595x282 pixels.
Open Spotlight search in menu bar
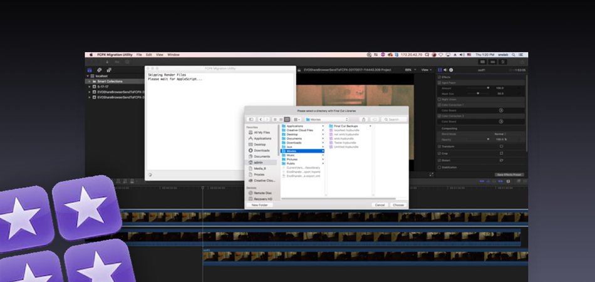point(514,55)
